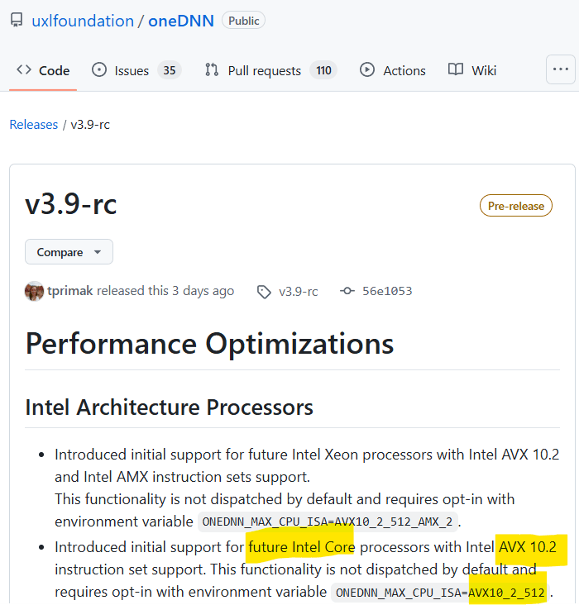Click tprimak's avatar picture
The width and height of the screenshot is (579, 605).
[x=34, y=291]
